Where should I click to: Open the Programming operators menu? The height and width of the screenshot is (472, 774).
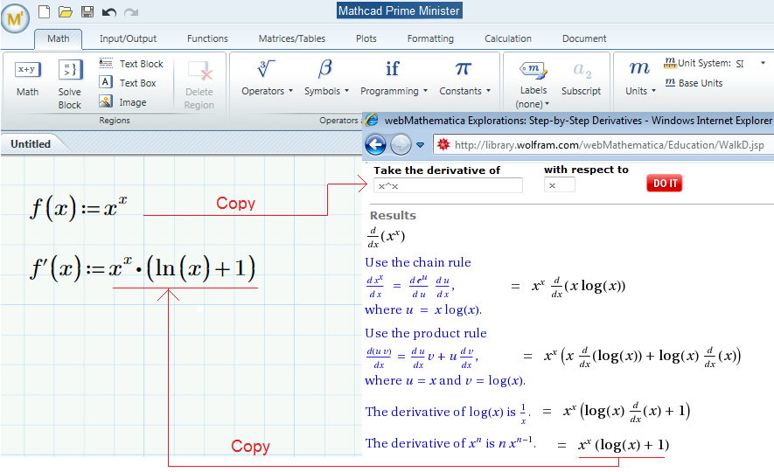[394, 79]
